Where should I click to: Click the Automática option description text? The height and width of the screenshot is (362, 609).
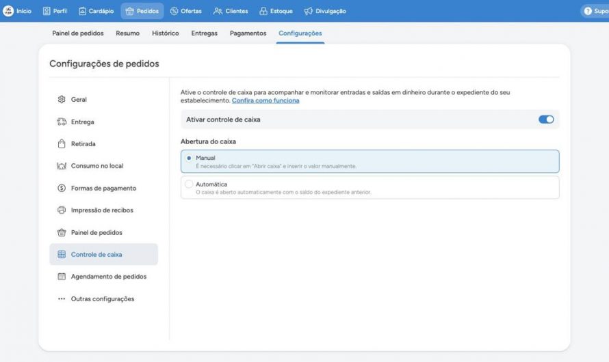pyautogui.click(x=283, y=192)
